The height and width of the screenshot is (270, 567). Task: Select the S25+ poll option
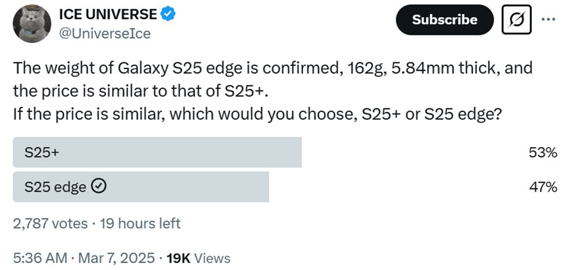point(157,153)
